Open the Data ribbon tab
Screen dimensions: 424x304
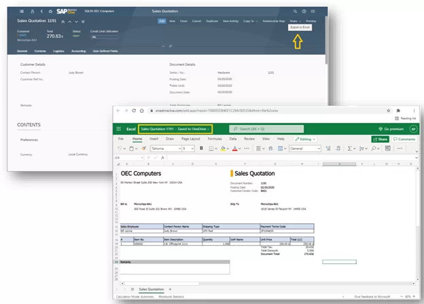click(x=233, y=139)
